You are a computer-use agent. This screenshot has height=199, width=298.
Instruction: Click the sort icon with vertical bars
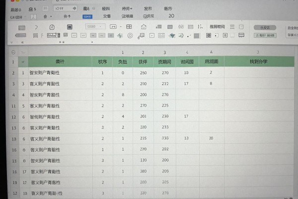tap(200, 27)
